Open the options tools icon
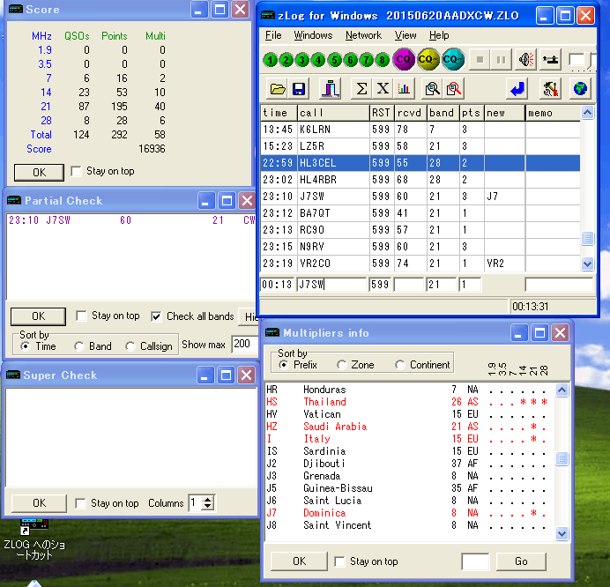Viewport: 610px width, 587px height. tap(550, 89)
